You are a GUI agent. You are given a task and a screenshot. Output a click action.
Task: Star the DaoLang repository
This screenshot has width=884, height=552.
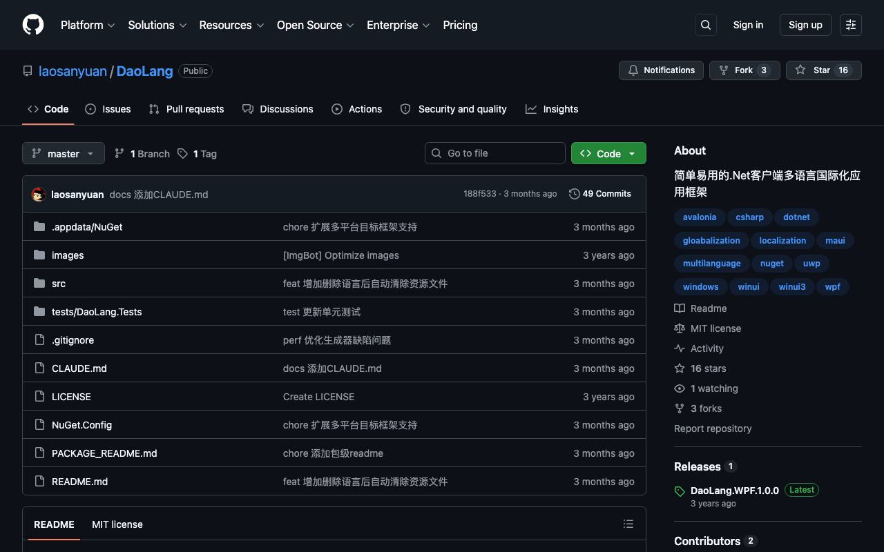(x=824, y=70)
